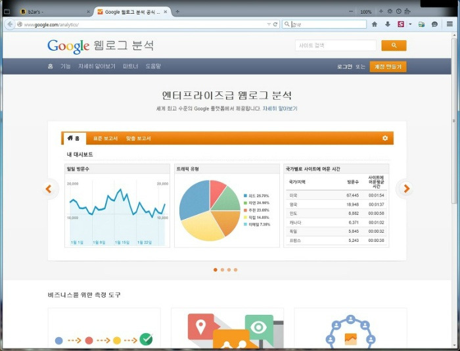This screenshot has height=351, width=460.
Task: Open the chat bubble toolbar icon
Action: tap(434, 24)
